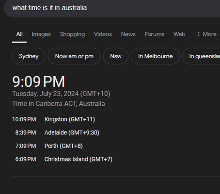The height and width of the screenshot is (194, 220).
Task: Open the Web results tab
Action: 179,34
